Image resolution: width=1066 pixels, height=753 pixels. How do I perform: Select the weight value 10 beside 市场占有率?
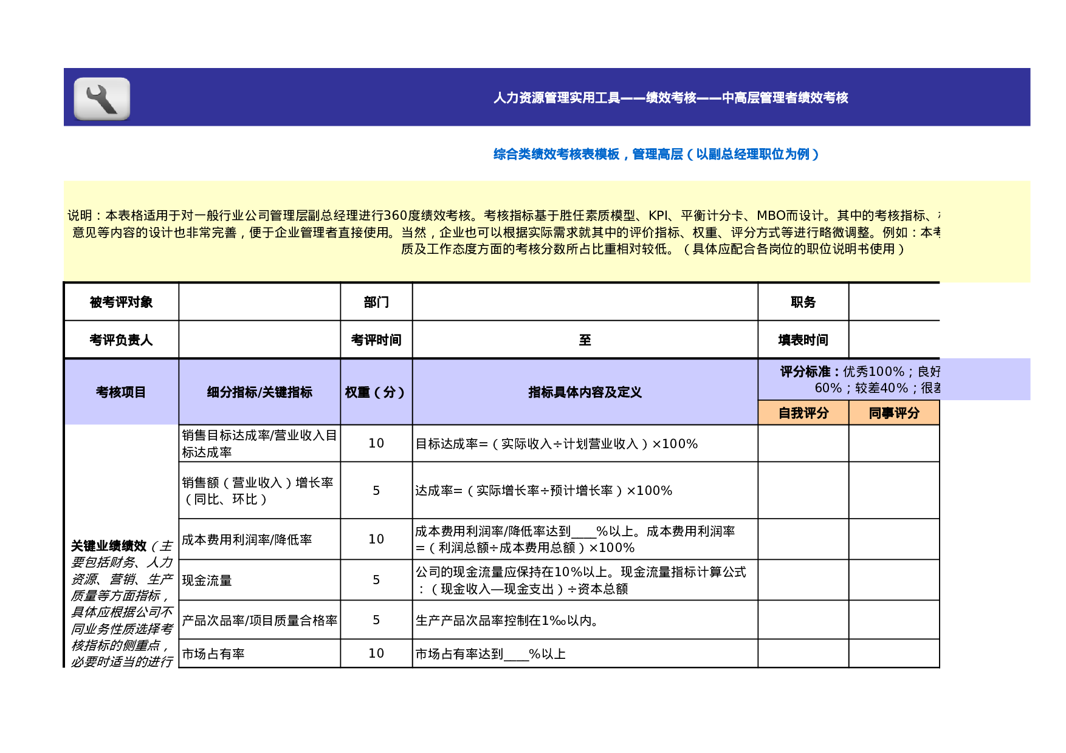coord(376,654)
